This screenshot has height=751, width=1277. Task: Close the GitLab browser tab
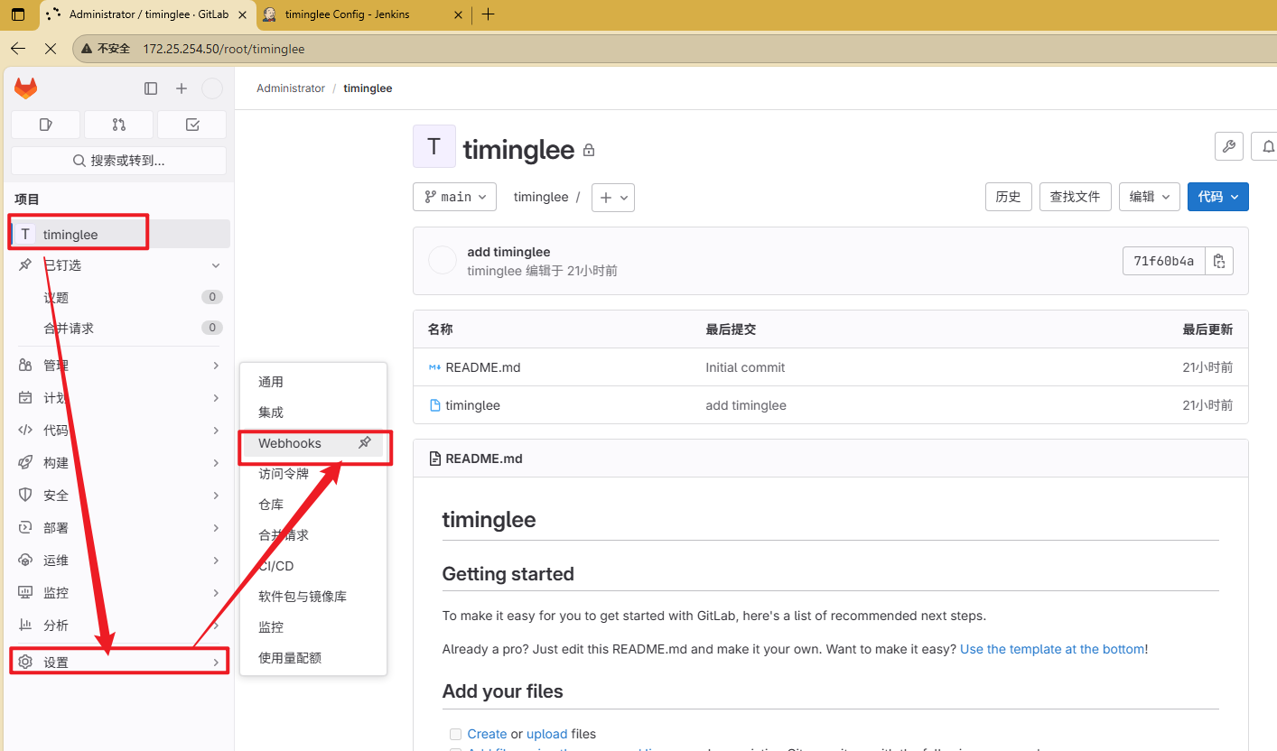pyautogui.click(x=241, y=14)
